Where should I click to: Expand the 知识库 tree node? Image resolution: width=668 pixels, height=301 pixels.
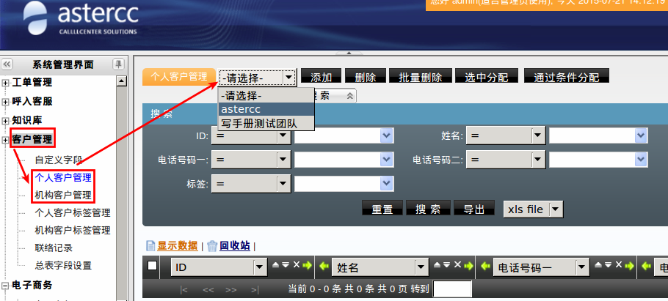(6, 120)
